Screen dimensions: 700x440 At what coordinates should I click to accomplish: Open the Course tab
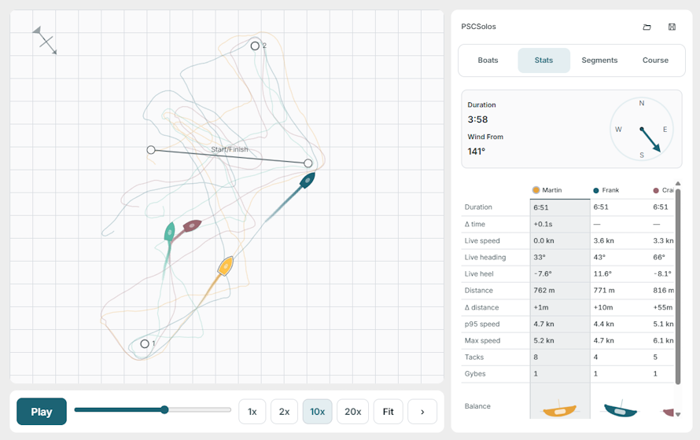(x=655, y=60)
